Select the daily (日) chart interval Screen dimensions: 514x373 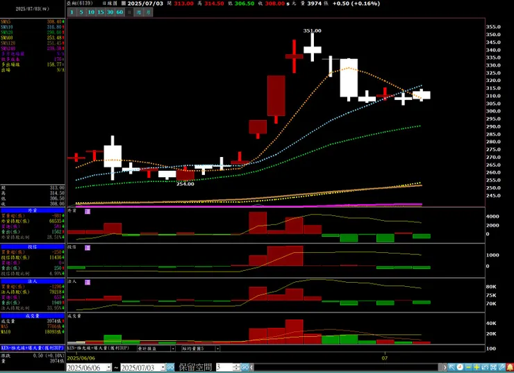click(x=129, y=12)
